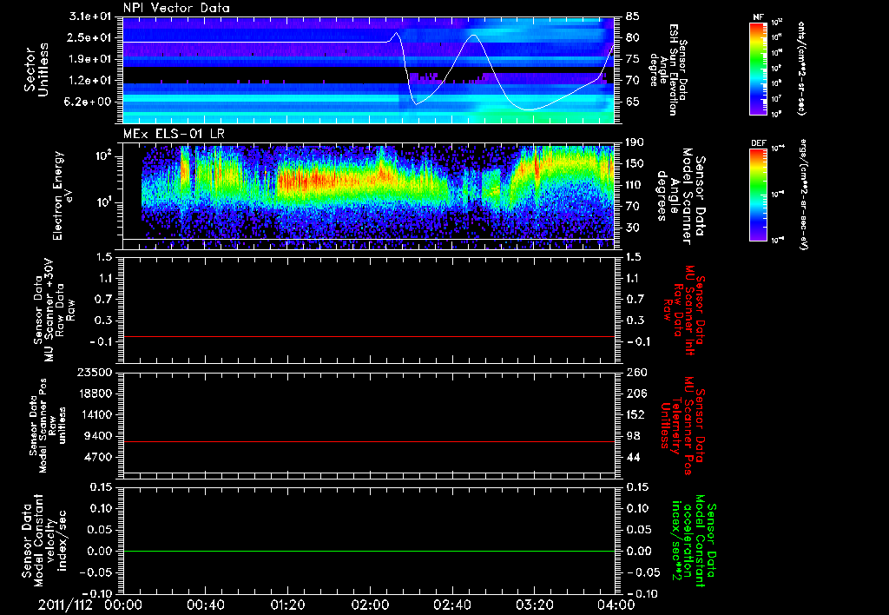Click the white sun elevation angle curve
The height and width of the screenshot is (615, 889).
(x=260, y=42)
